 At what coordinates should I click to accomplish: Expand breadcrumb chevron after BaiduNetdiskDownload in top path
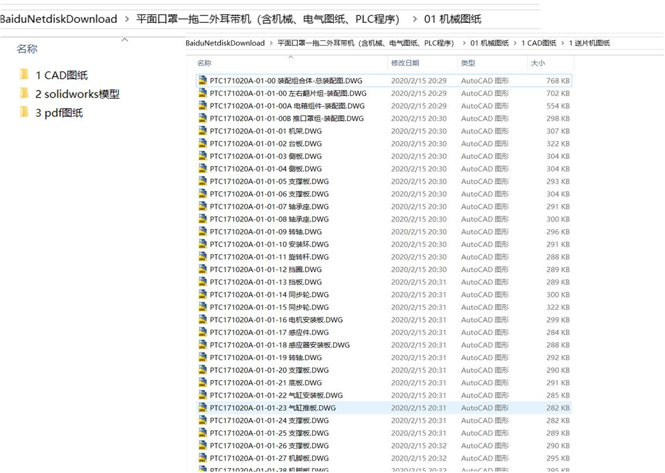click(x=127, y=19)
